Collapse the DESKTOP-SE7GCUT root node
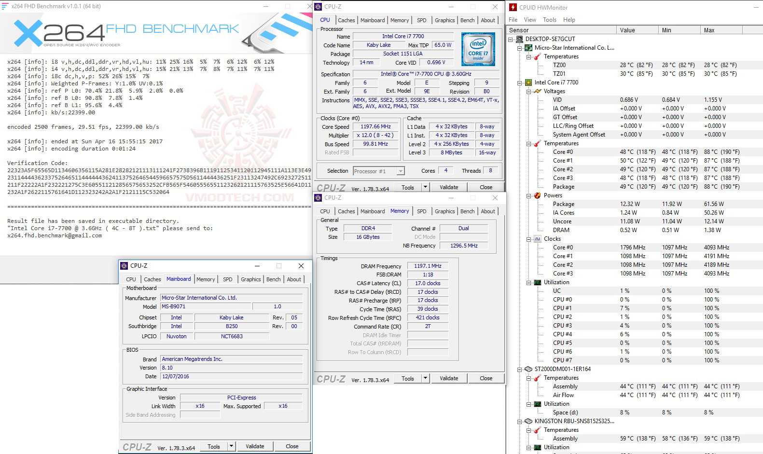Image resolution: width=763 pixels, height=454 pixels. (511, 39)
